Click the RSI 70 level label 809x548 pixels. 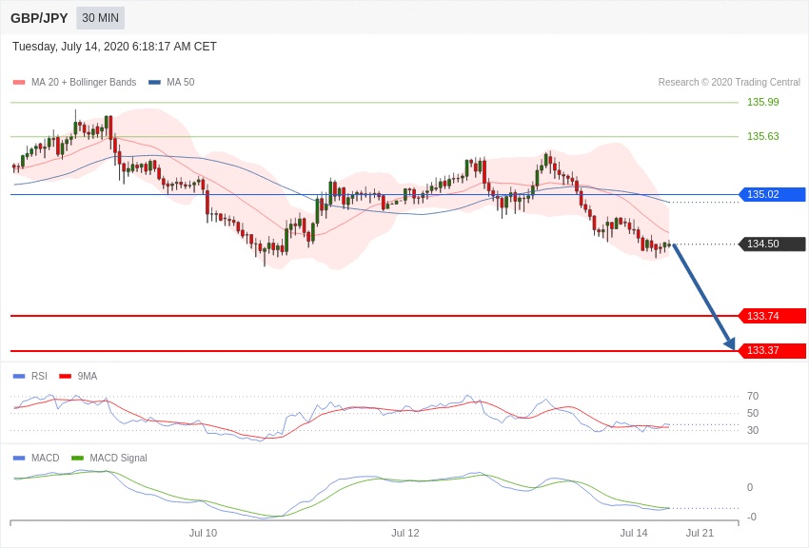[753, 397]
